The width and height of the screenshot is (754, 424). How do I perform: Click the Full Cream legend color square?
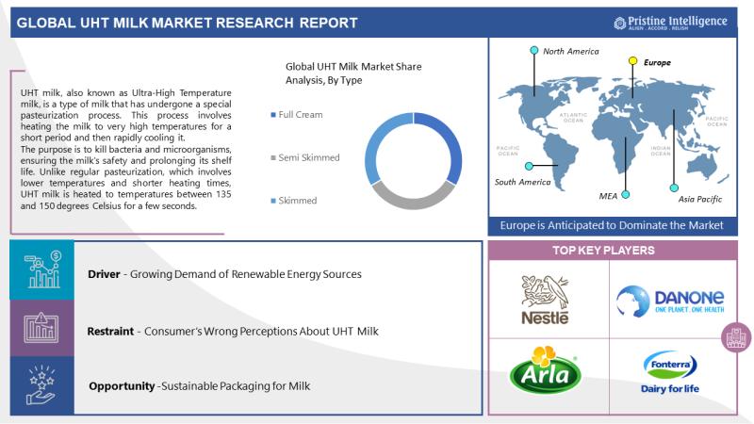click(272, 115)
